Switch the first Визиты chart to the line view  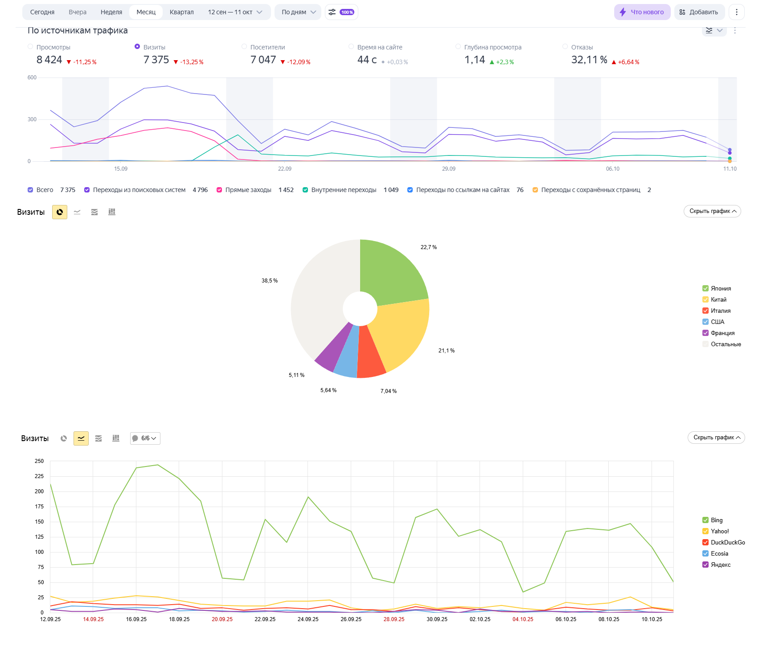pos(77,212)
